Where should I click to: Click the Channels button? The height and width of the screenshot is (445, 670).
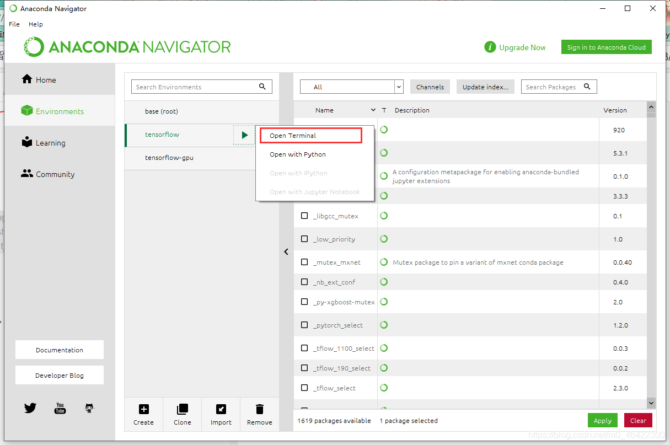coord(430,87)
